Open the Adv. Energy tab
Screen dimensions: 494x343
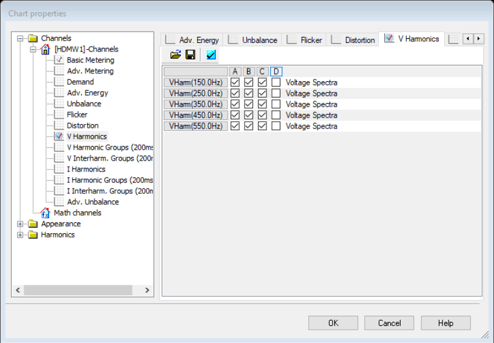[x=192, y=40]
